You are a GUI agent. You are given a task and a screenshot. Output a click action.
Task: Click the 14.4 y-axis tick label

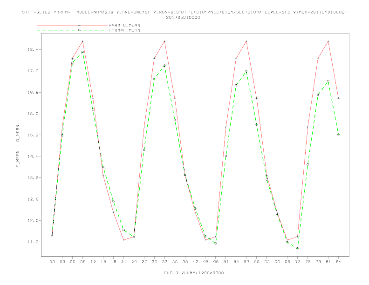coord(32,156)
